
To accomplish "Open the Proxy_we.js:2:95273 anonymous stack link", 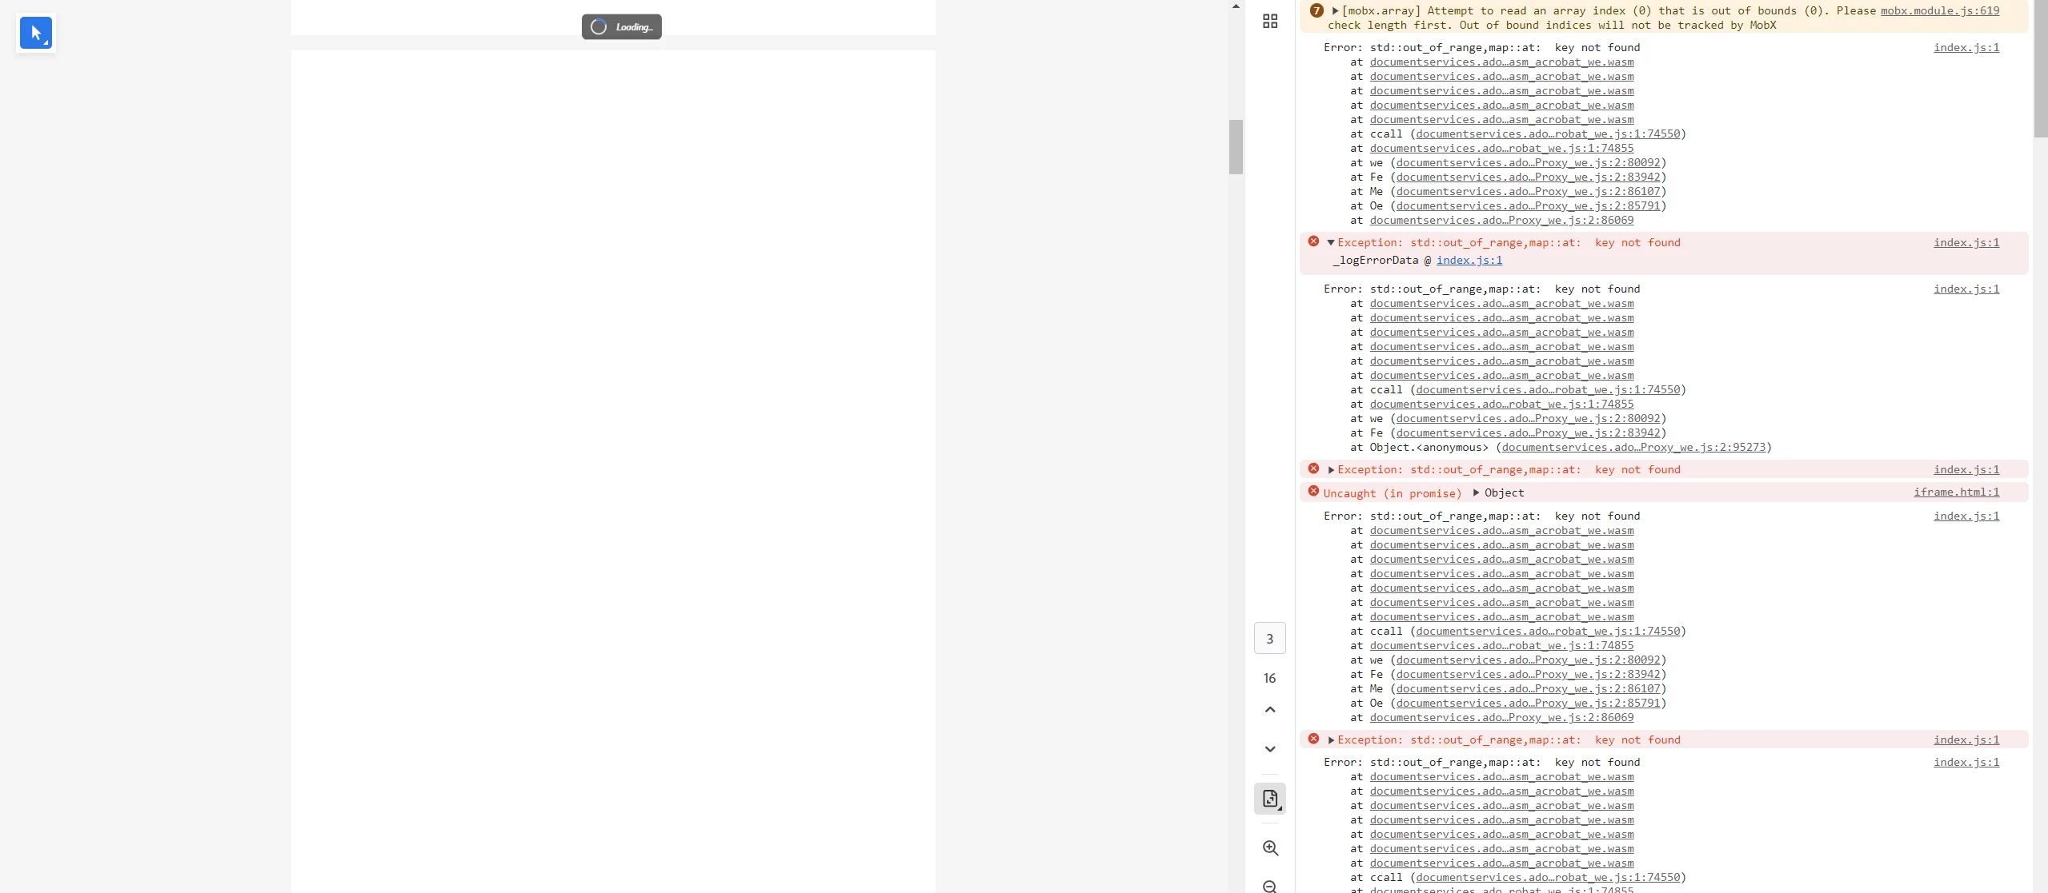I will pos(1633,448).
